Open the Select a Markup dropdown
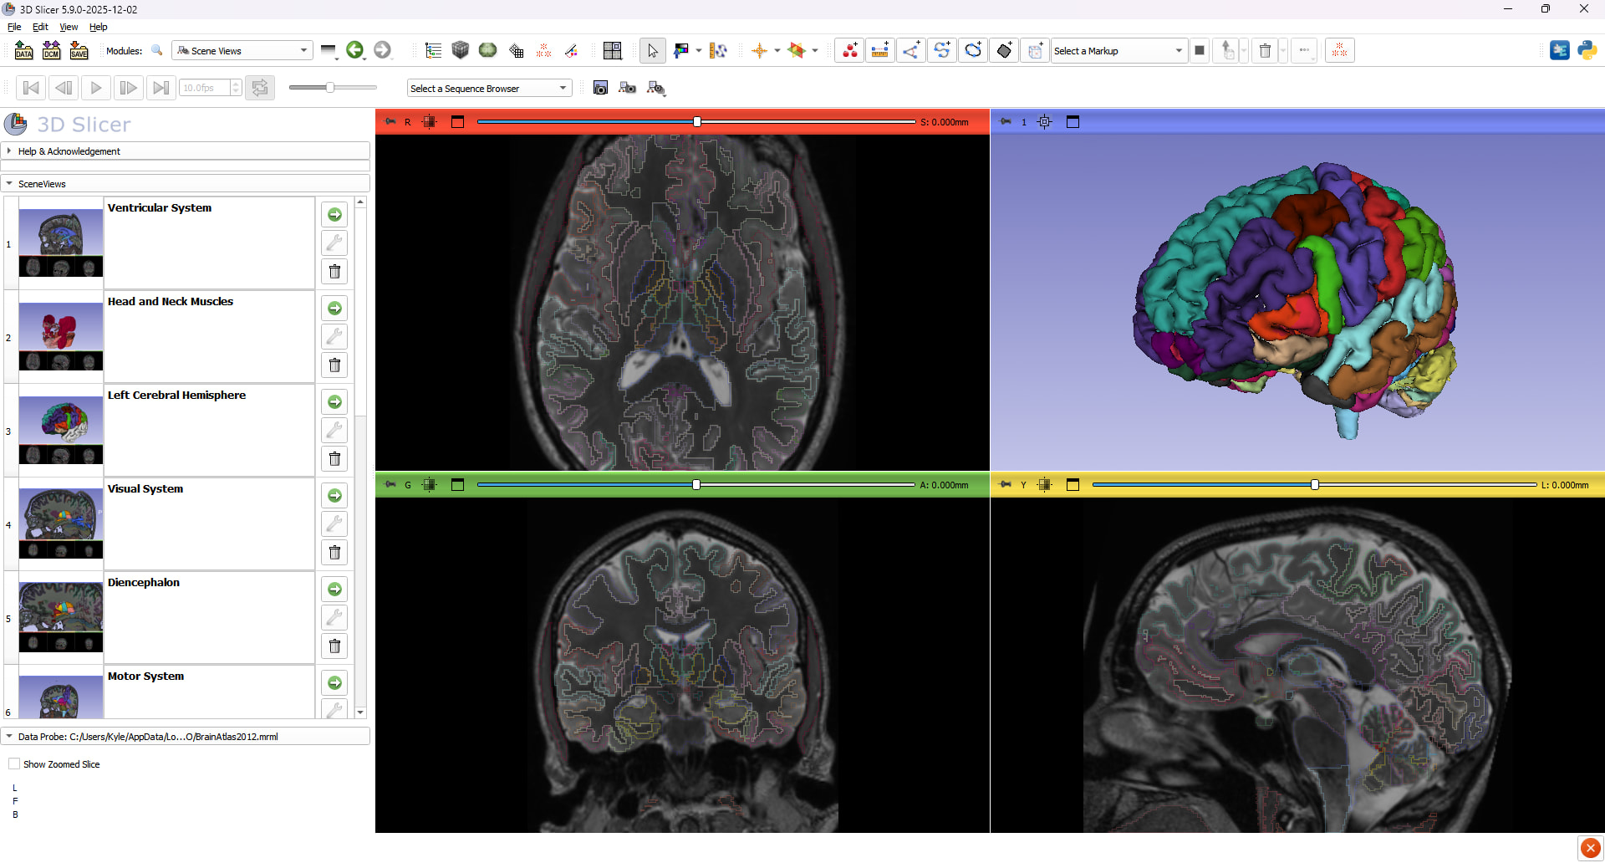1605x863 pixels. pyautogui.click(x=1118, y=51)
